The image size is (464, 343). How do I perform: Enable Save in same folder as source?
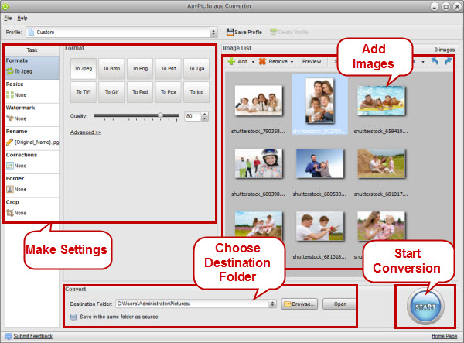click(x=73, y=316)
